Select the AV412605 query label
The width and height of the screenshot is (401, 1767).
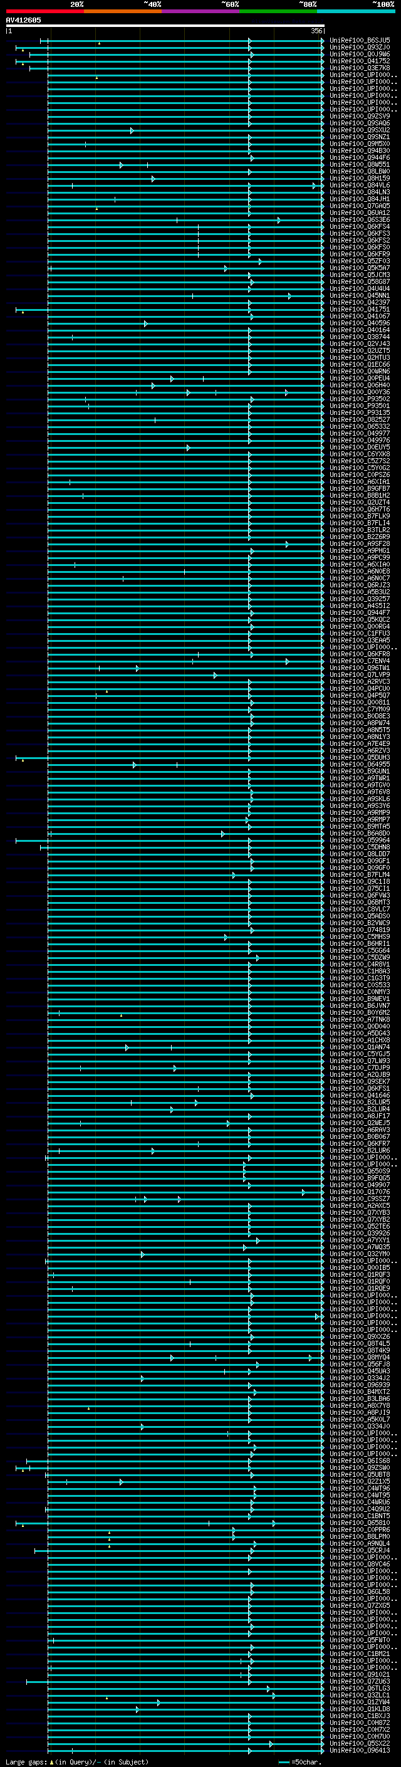pos(23,20)
